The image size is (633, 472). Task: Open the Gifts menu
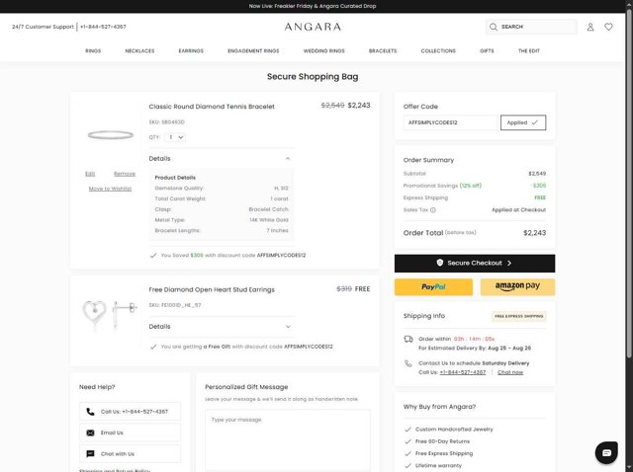coord(487,50)
